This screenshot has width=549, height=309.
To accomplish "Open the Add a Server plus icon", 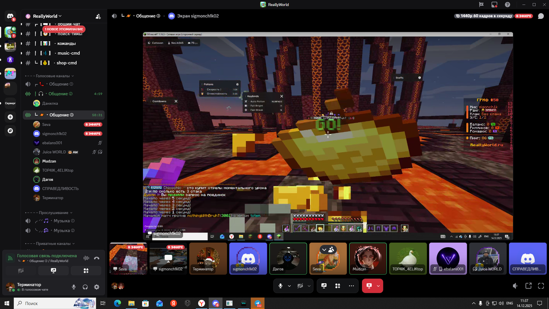I will [x=10, y=117].
